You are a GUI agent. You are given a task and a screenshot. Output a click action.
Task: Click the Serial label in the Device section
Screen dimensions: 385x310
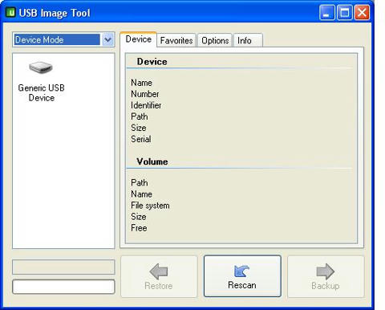[x=141, y=139]
